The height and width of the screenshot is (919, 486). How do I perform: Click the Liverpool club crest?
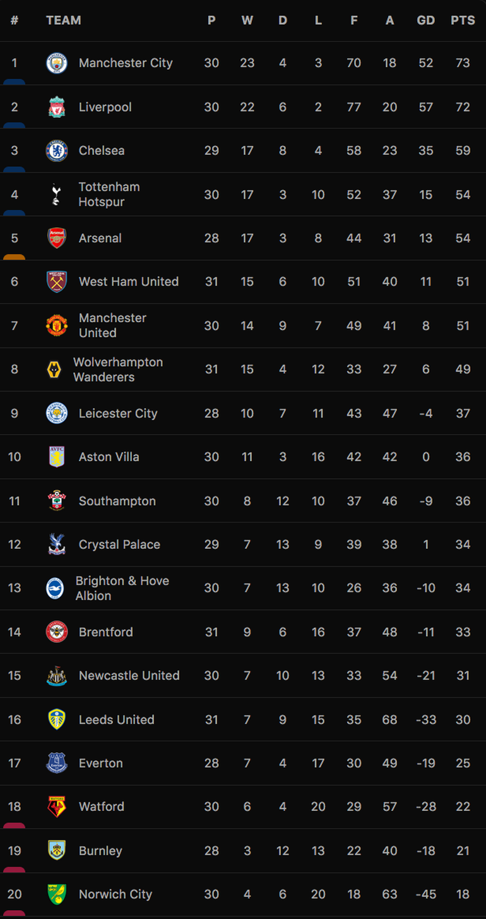57,107
